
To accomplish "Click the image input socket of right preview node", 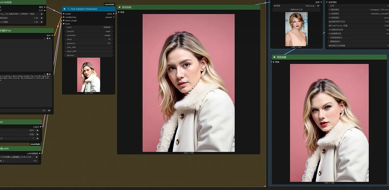I will coord(274,62).
